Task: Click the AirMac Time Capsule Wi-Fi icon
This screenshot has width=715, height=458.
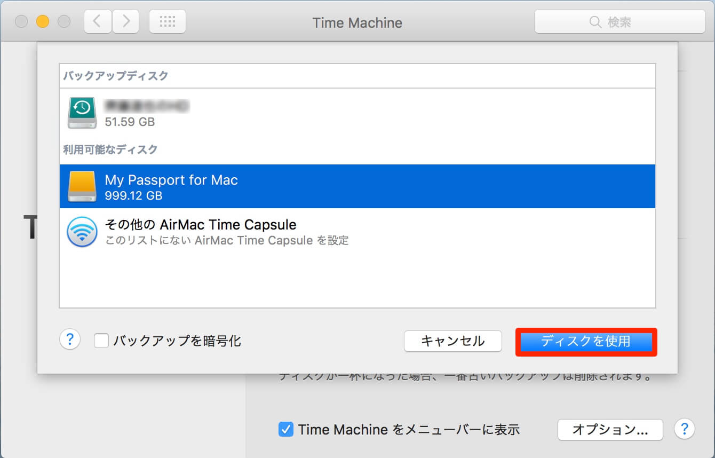Action: coord(82,232)
